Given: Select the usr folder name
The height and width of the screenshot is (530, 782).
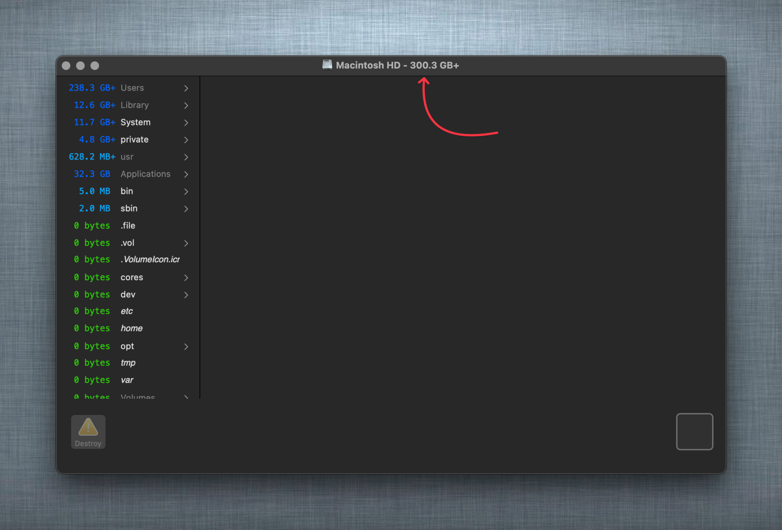Looking at the screenshot, I should tap(127, 157).
